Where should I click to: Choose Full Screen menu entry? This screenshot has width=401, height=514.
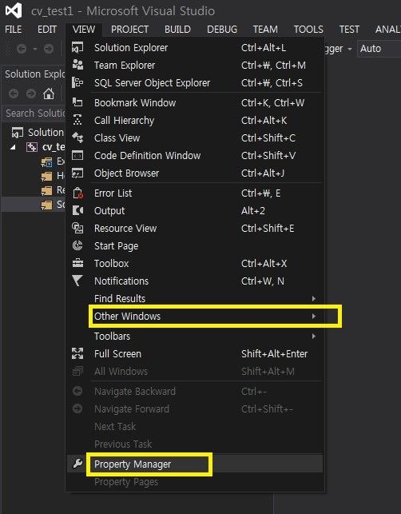pyautogui.click(x=195, y=353)
